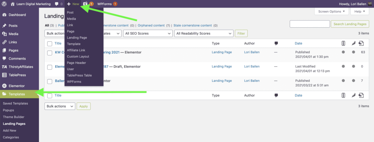374x142 pixels.
Task: Click the links icon in table footer
Action: tap(361, 95)
